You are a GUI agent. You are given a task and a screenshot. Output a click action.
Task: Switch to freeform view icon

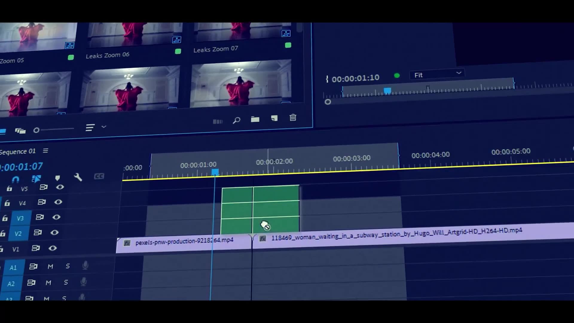click(x=20, y=131)
